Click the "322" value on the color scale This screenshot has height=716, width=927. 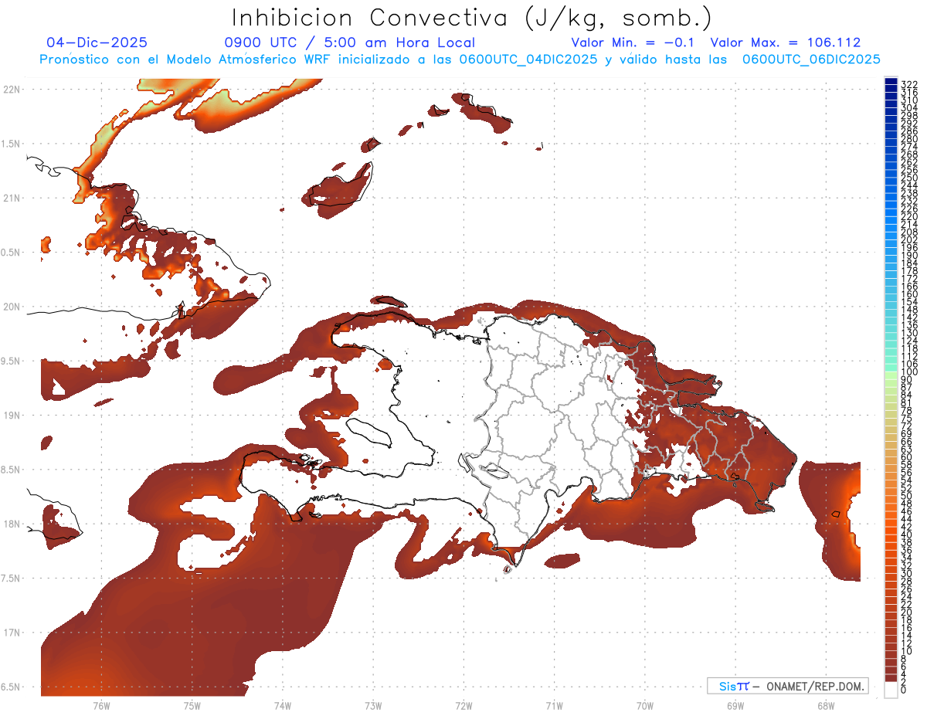click(x=909, y=84)
